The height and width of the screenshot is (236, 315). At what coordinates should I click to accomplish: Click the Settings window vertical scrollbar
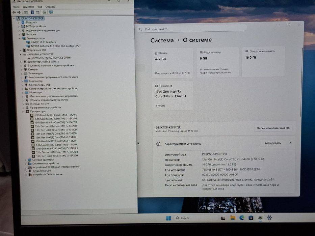pos(301,82)
